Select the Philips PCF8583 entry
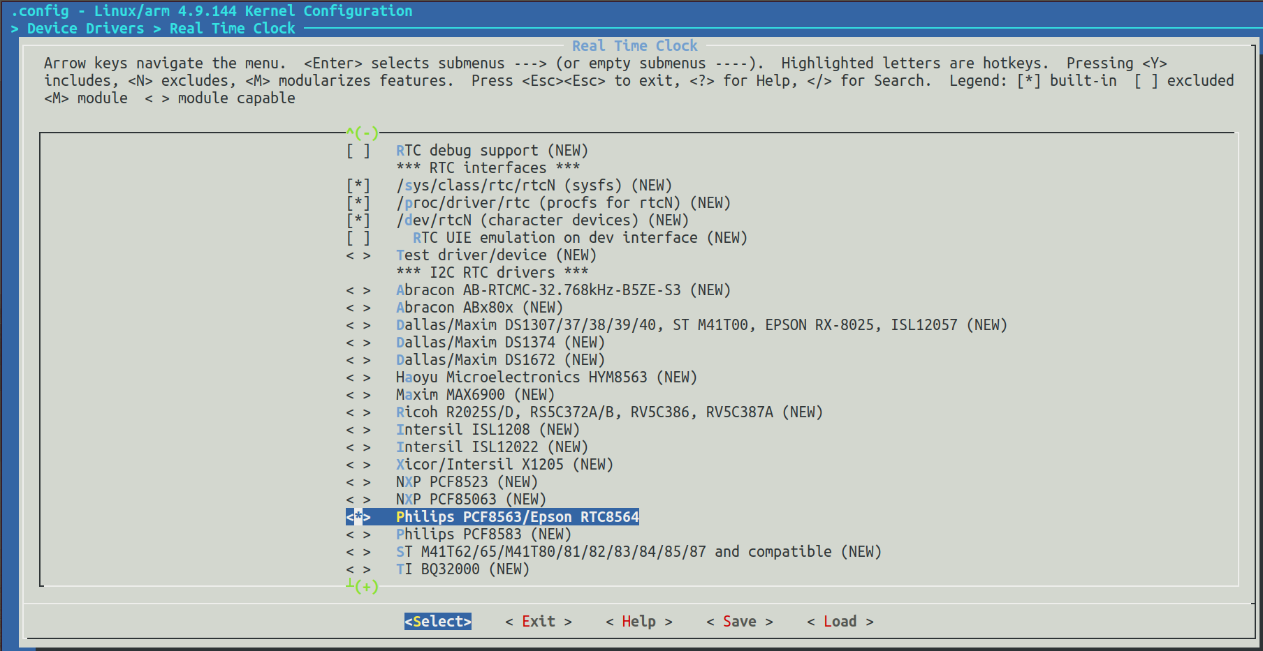The height and width of the screenshot is (651, 1263). pos(483,534)
